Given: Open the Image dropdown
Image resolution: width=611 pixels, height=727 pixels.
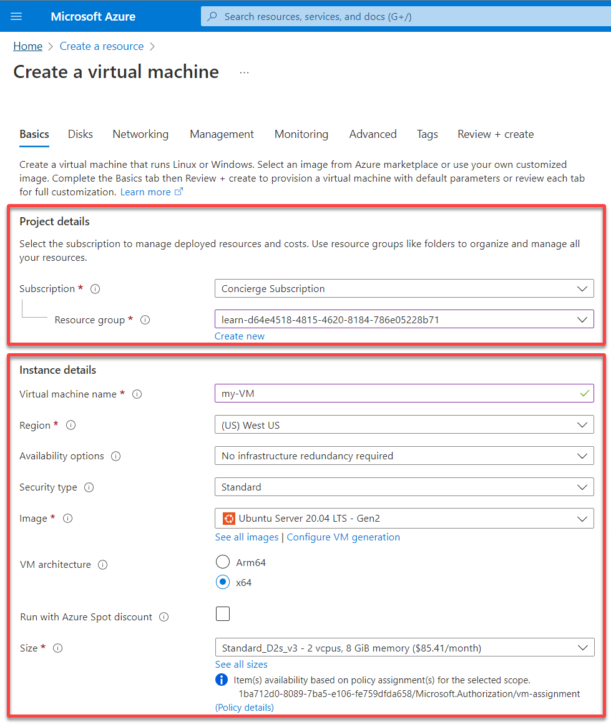Looking at the screenshot, I should [x=404, y=519].
